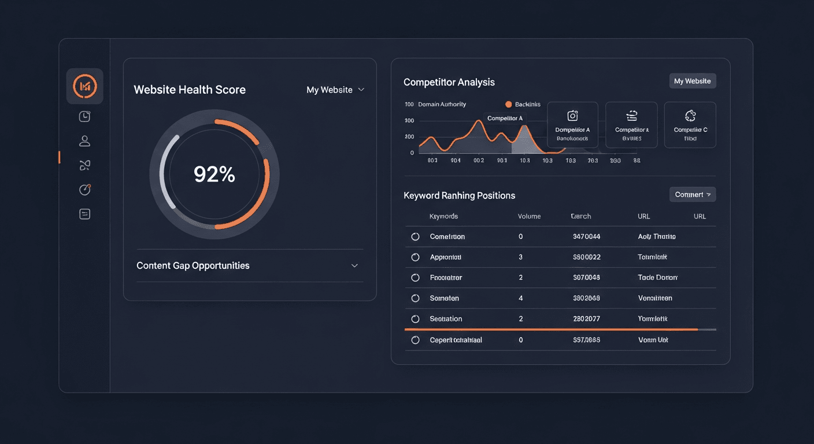
Task: Open the notes list icon at sidebar bottom
Action: click(84, 214)
